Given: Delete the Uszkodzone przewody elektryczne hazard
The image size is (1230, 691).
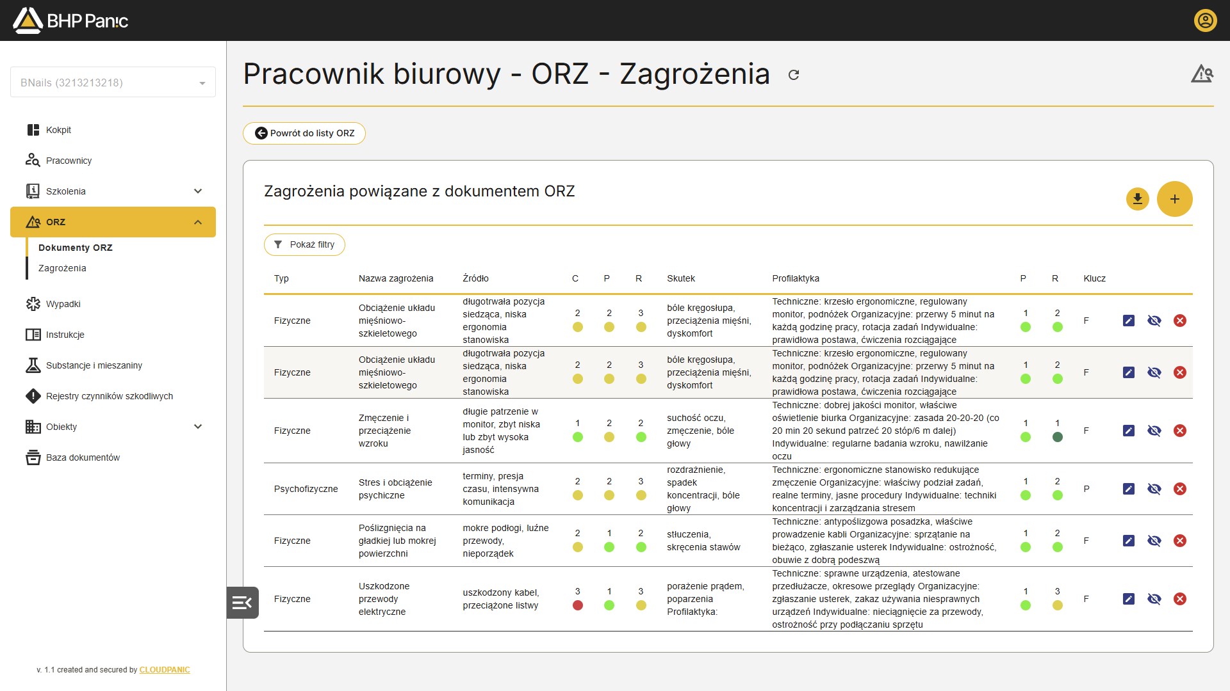Looking at the screenshot, I should point(1179,599).
